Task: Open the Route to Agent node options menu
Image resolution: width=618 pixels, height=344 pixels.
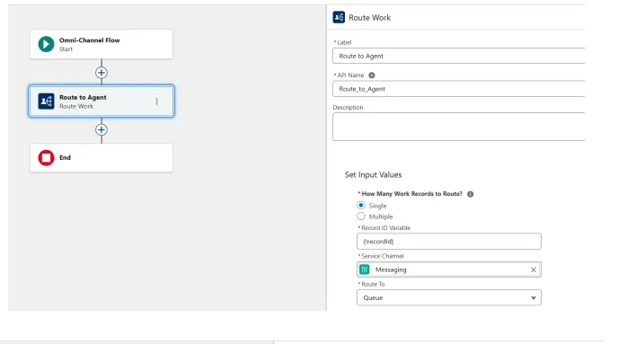Action: 157,101
